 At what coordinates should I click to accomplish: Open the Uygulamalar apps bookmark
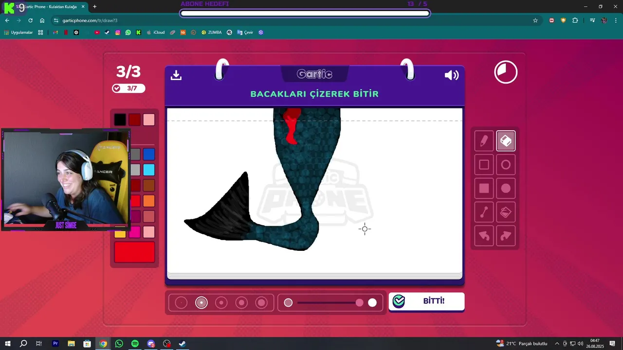pyautogui.click(x=18, y=33)
